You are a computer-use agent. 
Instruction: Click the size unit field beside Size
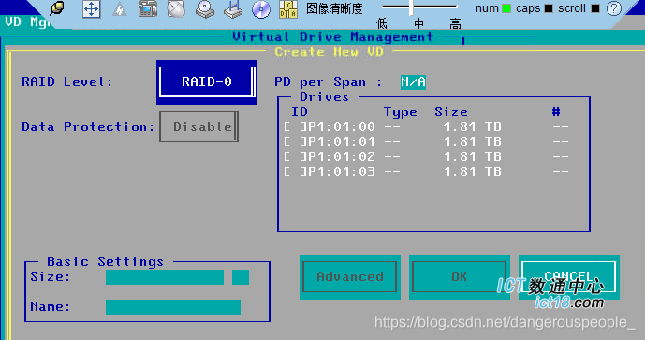(x=241, y=277)
